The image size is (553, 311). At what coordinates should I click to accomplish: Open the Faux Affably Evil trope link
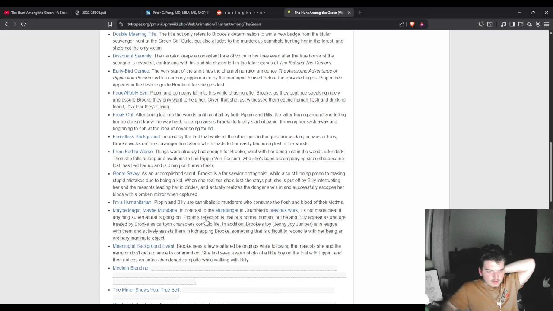click(x=130, y=93)
